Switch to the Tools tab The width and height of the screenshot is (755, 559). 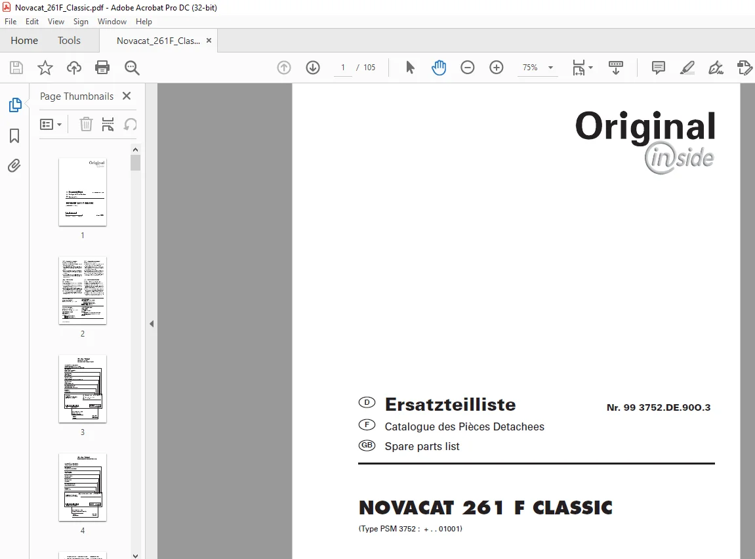[69, 41]
